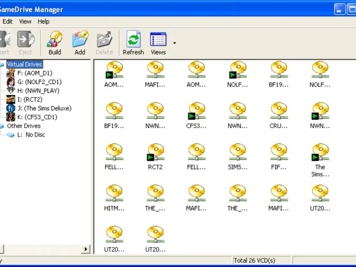Open the Help menu

(43, 21)
